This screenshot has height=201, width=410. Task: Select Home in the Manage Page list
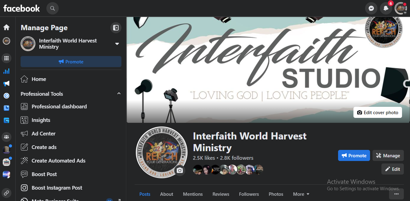click(x=71, y=79)
